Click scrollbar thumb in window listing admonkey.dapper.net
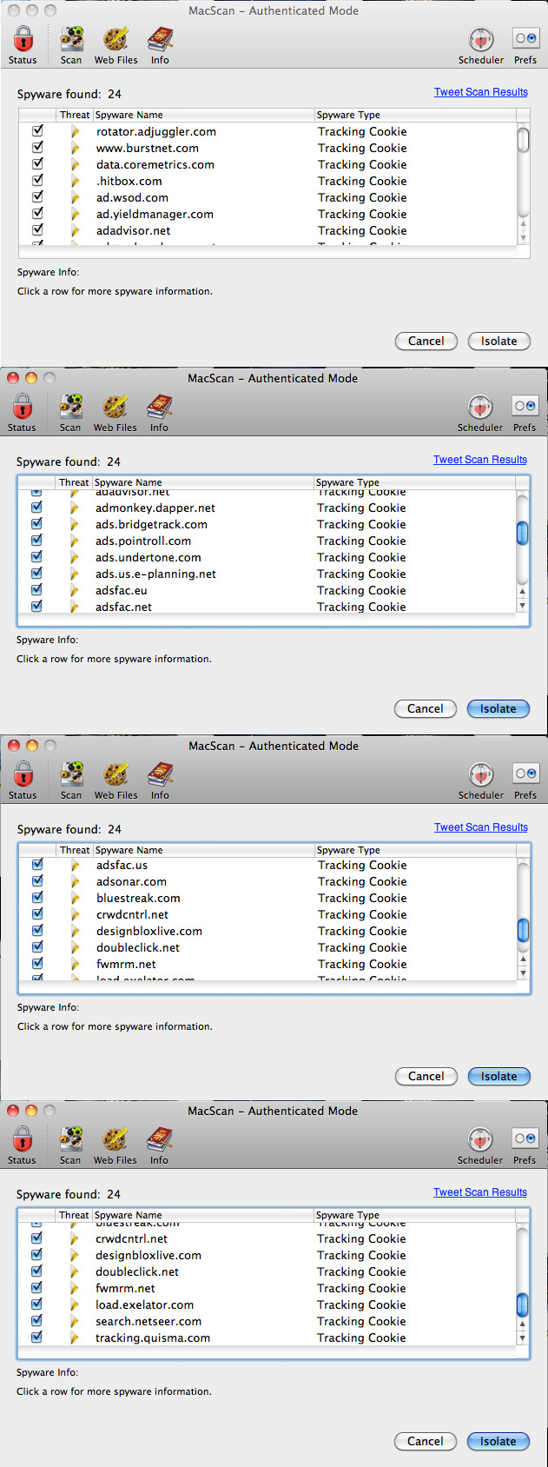This screenshot has width=548, height=1467. (523, 533)
